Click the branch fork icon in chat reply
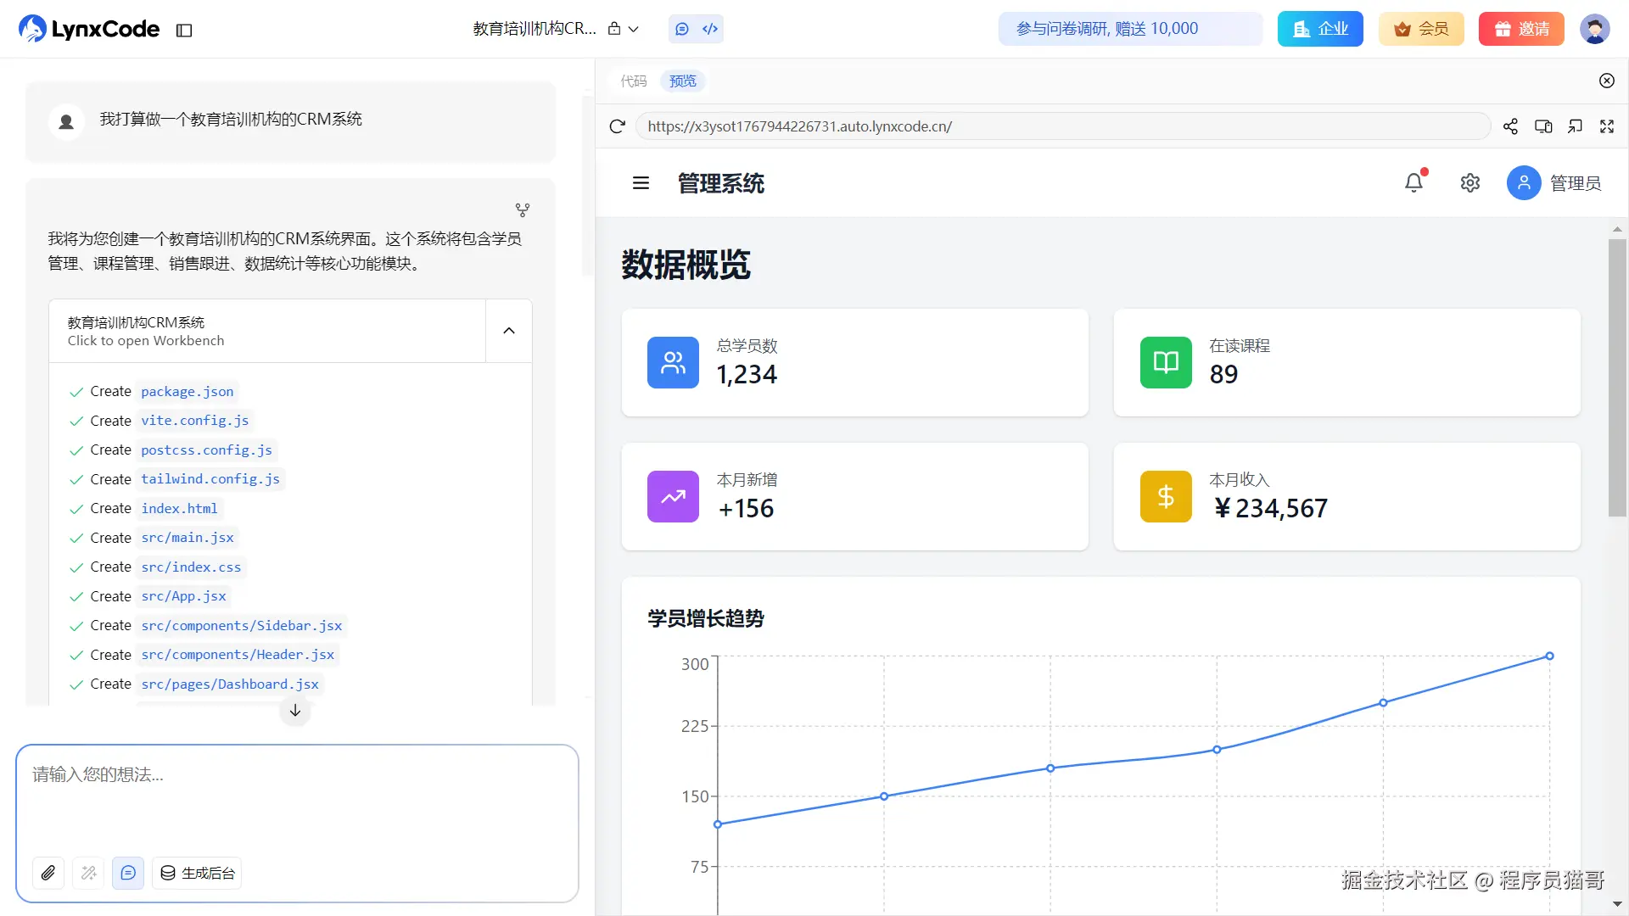 [523, 209]
